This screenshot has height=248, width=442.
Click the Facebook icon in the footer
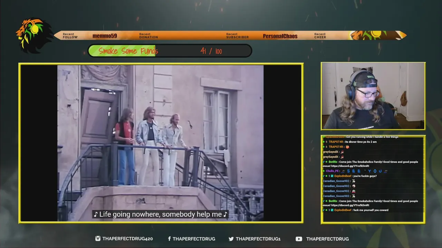pyautogui.click(x=169, y=239)
